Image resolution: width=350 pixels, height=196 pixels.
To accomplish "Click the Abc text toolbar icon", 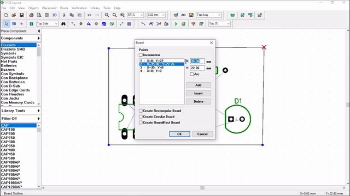I will tap(184, 15).
